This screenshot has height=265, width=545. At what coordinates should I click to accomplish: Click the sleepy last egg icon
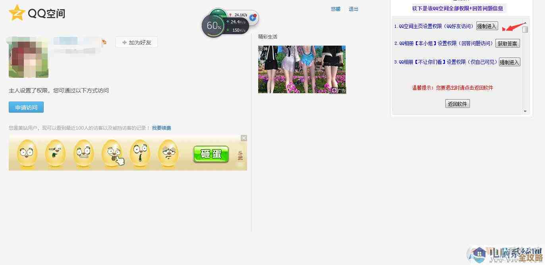point(168,153)
